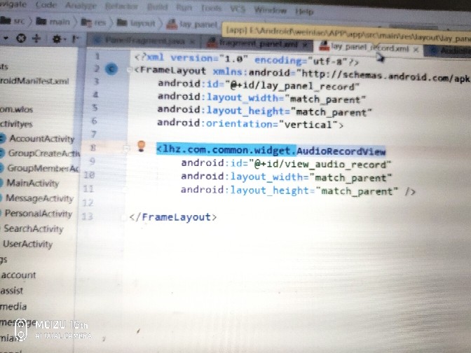Click the res folder breadcrumb
471x353 pixels.
94,22
